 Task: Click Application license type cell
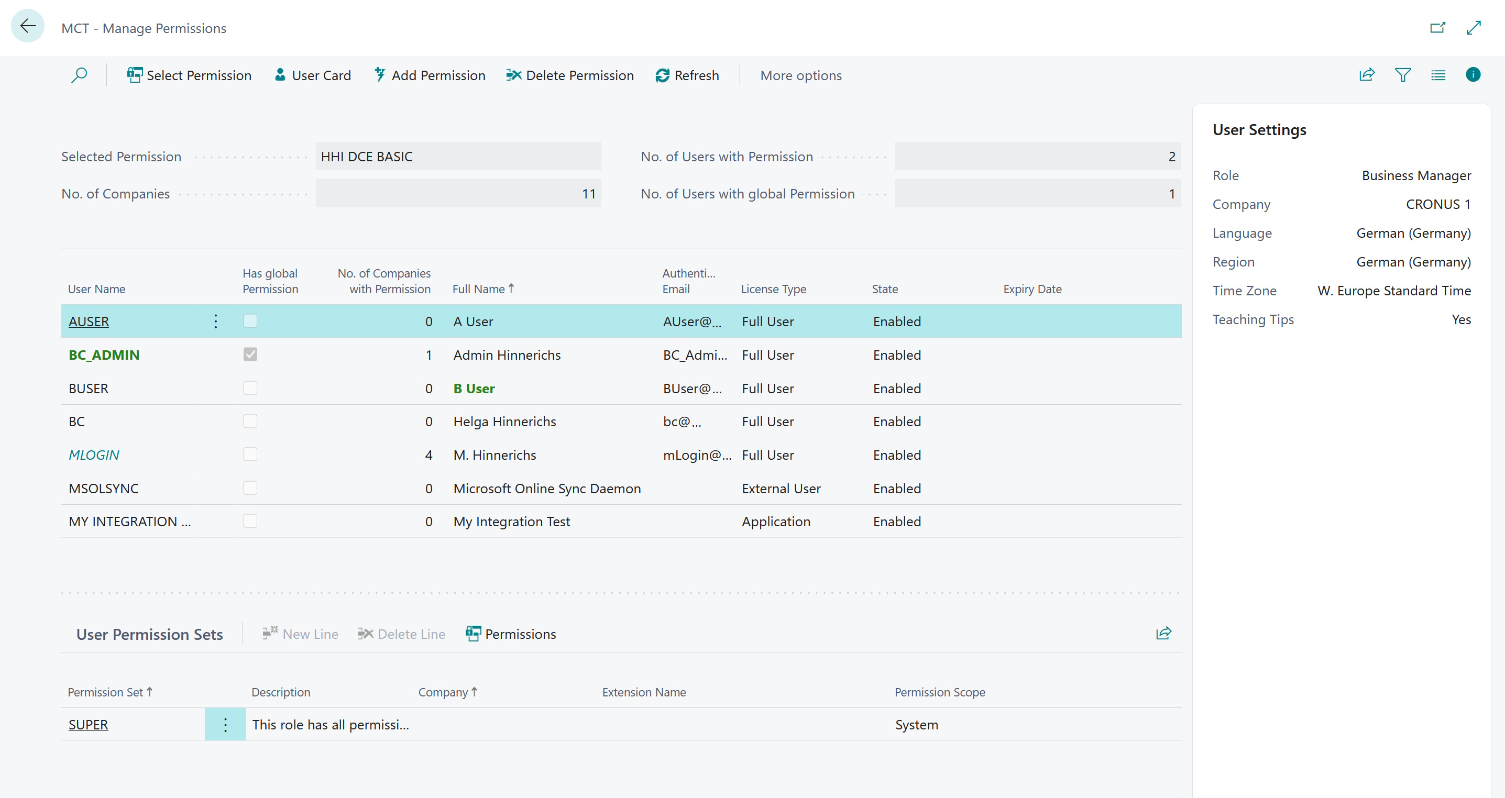pos(776,522)
